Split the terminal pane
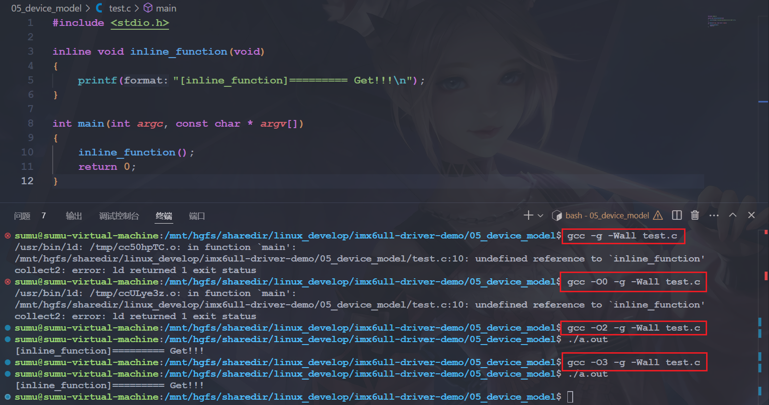The height and width of the screenshot is (405, 769). [x=677, y=215]
